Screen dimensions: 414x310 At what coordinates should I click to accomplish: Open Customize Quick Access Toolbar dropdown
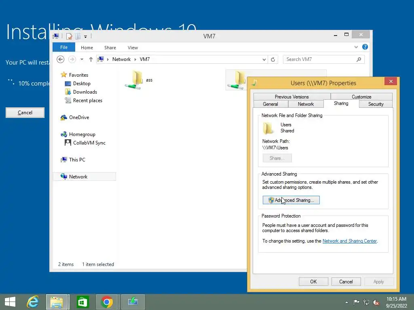(85, 36)
